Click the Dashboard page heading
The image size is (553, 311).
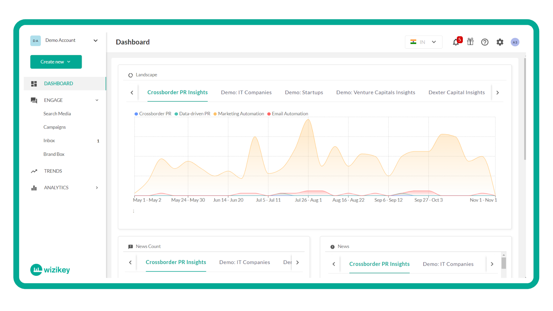click(133, 42)
